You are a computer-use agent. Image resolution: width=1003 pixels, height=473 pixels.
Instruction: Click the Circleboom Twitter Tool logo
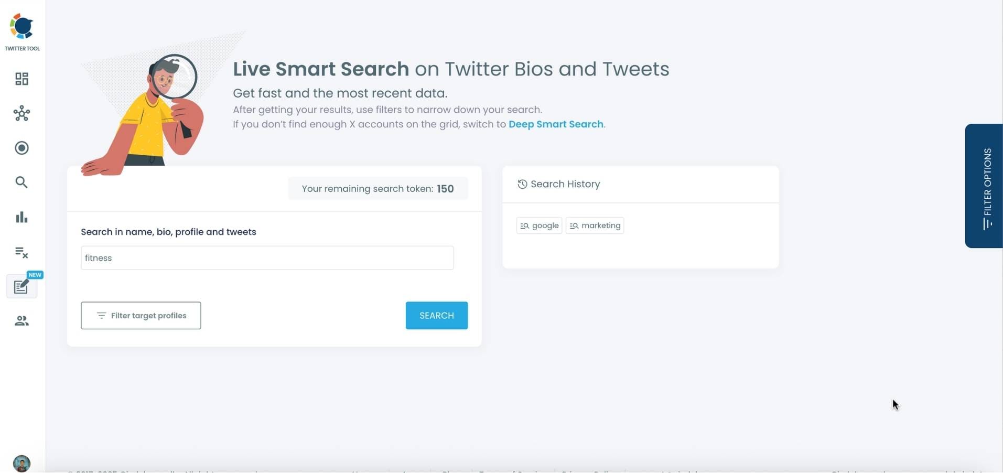[22, 32]
